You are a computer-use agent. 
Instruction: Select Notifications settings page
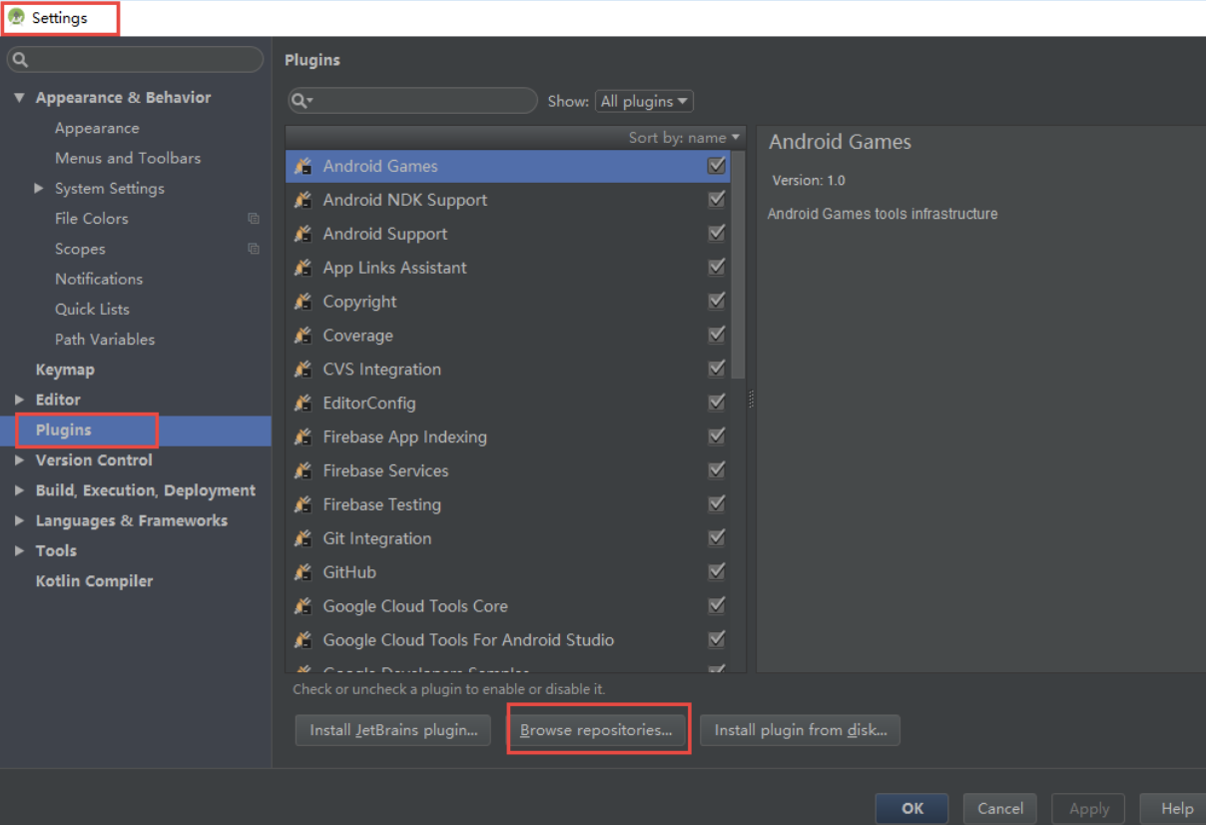tap(99, 279)
